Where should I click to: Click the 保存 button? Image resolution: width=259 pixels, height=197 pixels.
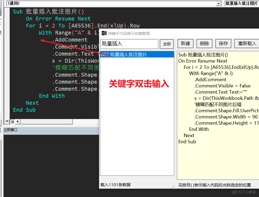click(x=223, y=43)
